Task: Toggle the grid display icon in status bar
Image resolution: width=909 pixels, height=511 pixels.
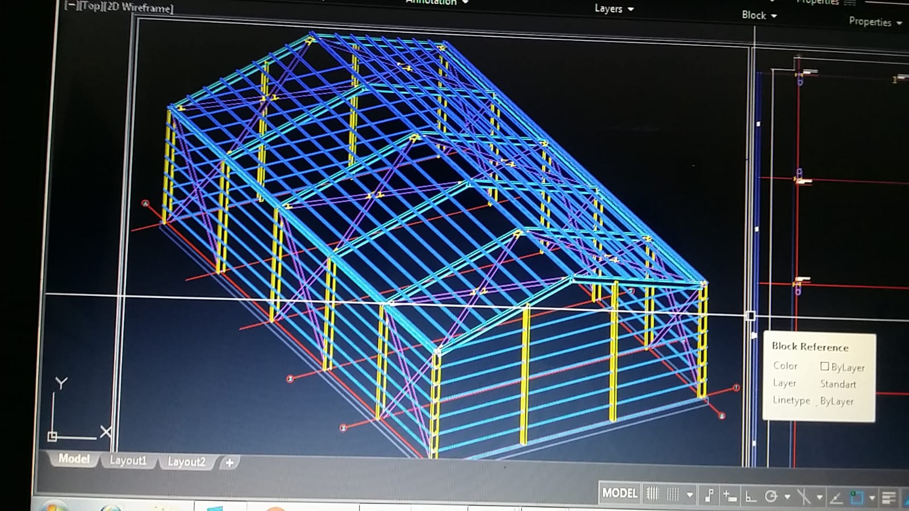Action: (653, 494)
